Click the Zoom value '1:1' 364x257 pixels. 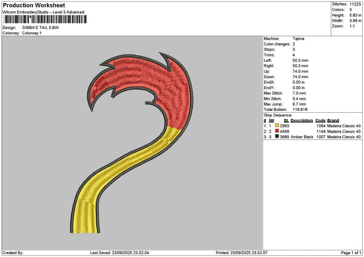pyautogui.click(x=352, y=26)
